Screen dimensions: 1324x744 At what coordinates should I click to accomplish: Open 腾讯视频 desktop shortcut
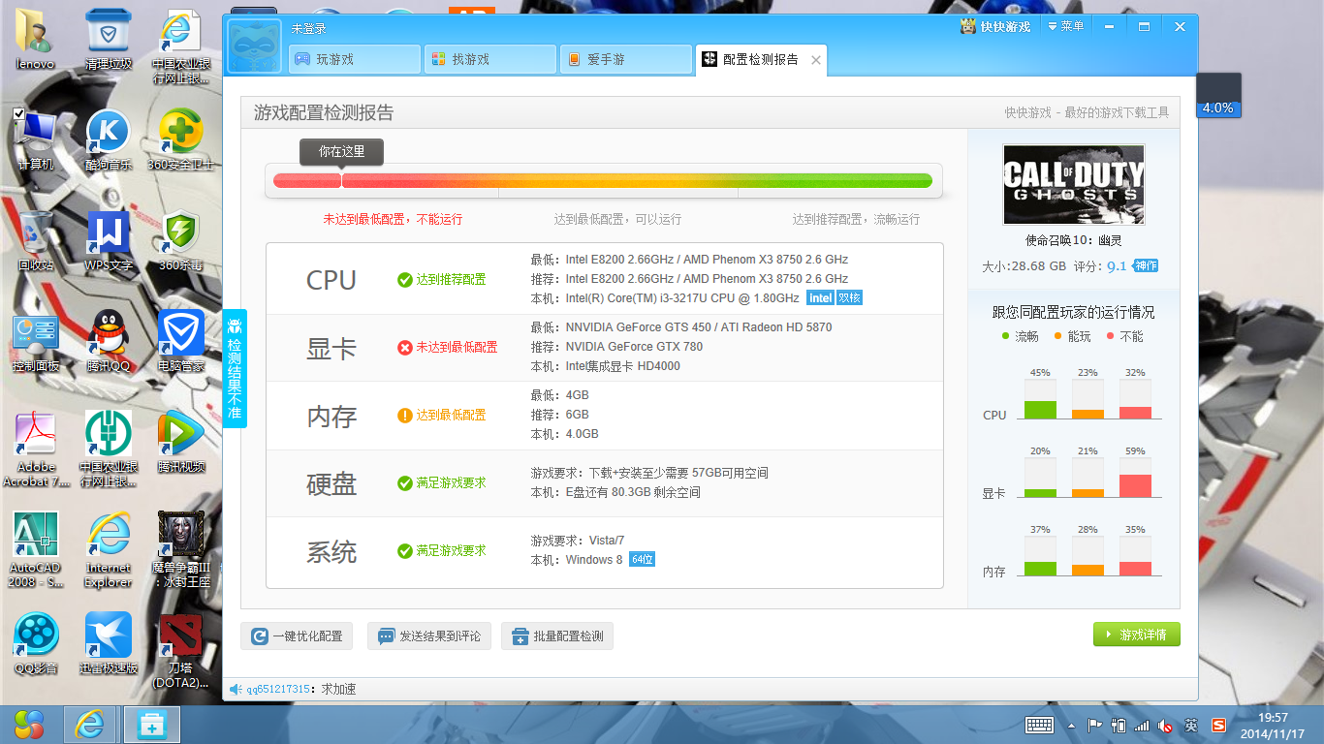[180, 442]
